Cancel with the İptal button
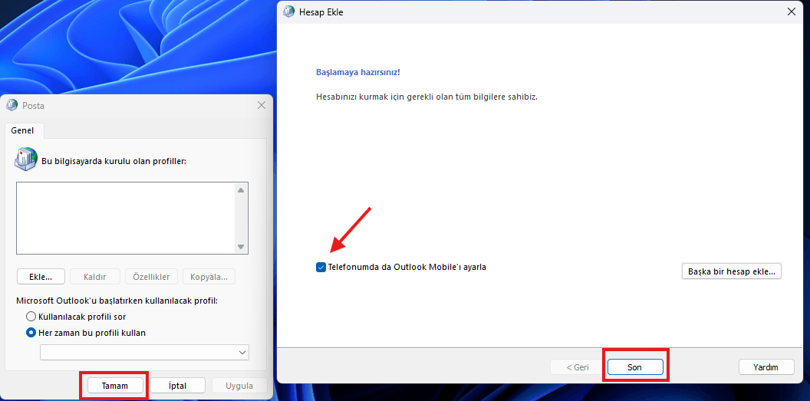This screenshot has height=401, width=810. (178, 386)
